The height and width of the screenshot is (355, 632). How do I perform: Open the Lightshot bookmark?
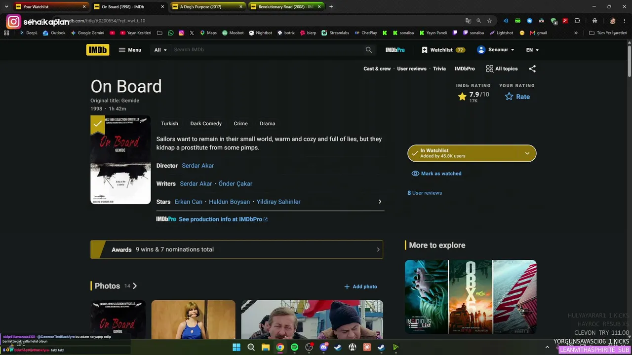502,33
